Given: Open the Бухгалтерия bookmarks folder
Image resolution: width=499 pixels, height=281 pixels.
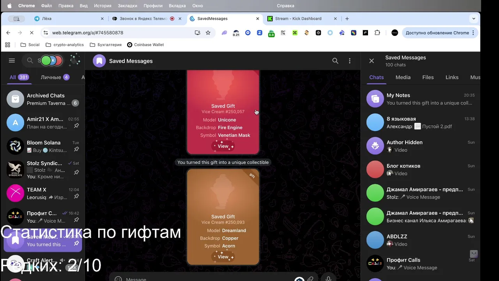Looking at the screenshot, I should (x=106, y=44).
